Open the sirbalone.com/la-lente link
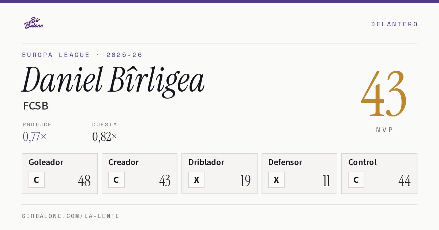Viewport: 439px width, 230px height. pos(71,216)
